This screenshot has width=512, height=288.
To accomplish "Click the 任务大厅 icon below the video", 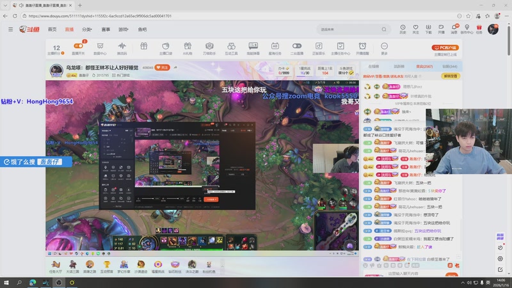I will [56, 266].
